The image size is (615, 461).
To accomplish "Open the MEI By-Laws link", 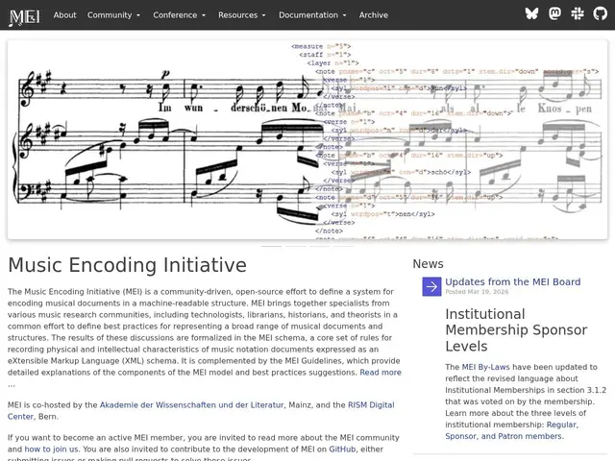I will [x=485, y=367].
